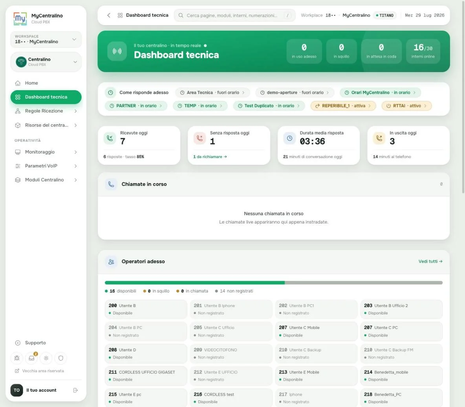Toggle light theme with the sun icon
465x407 pixels.
tap(46, 358)
